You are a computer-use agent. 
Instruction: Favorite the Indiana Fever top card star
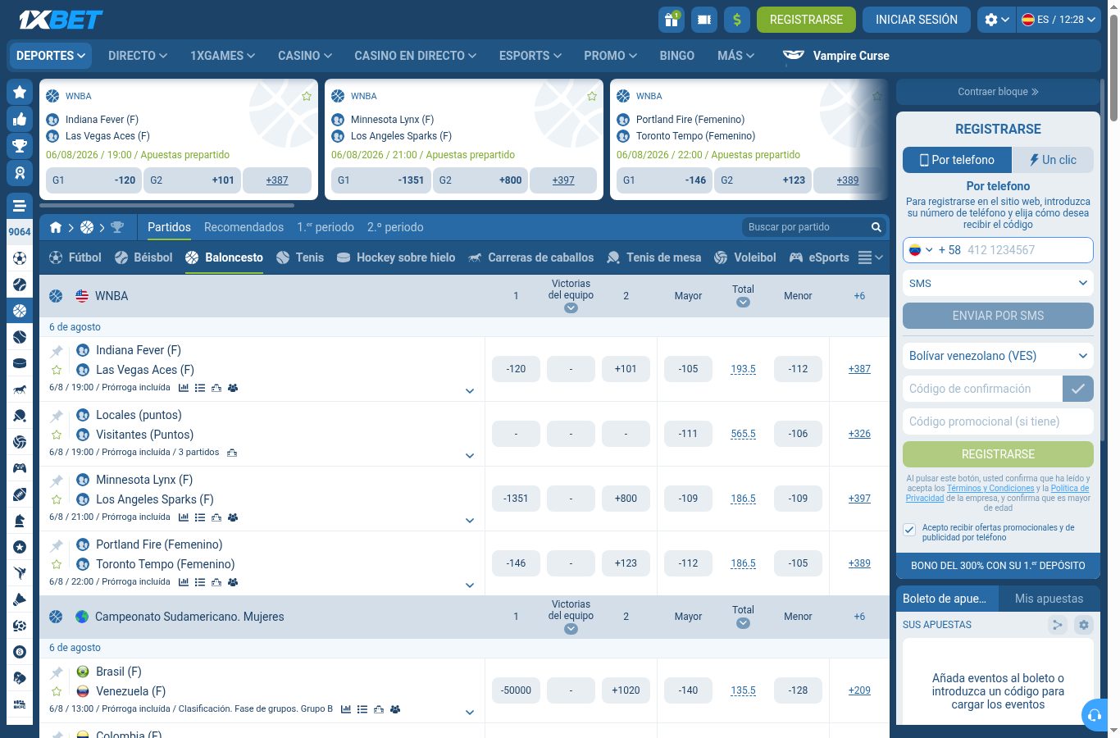coord(307,96)
